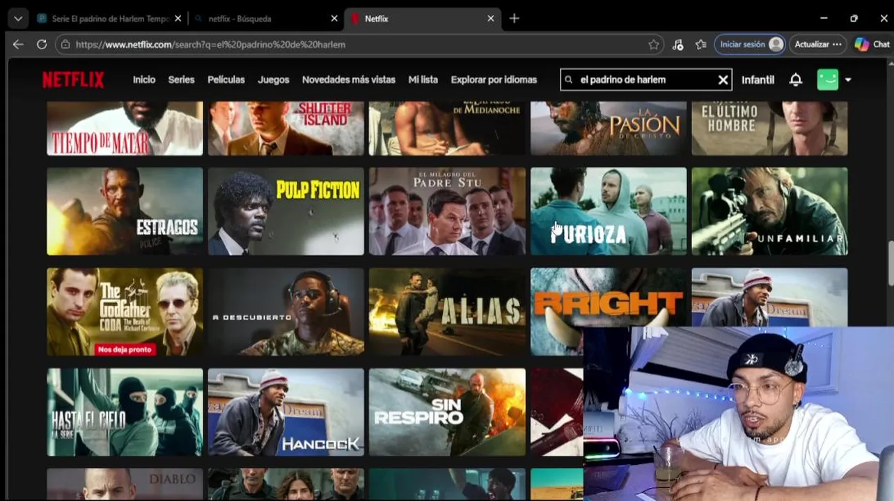Click the Actualizar button
This screenshot has width=894, height=501.
(x=818, y=44)
